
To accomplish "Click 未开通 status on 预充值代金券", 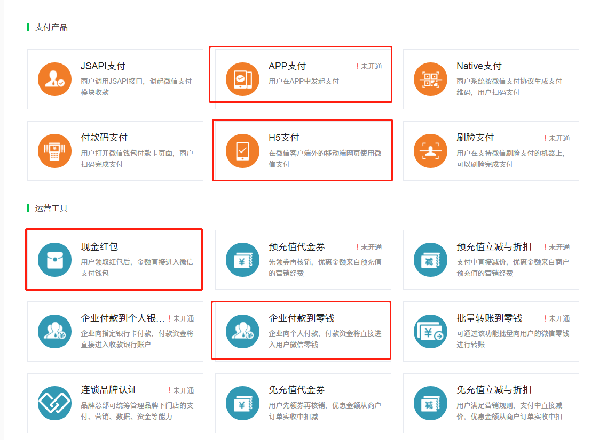I will pos(369,247).
